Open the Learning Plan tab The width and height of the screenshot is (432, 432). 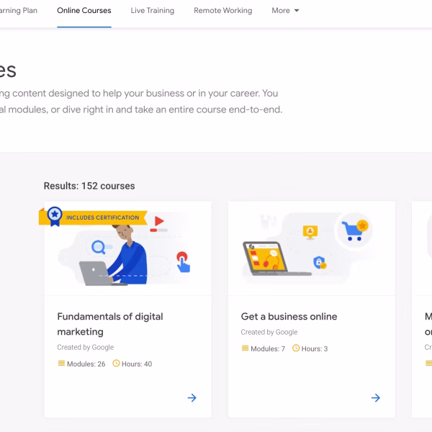(19, 11)
